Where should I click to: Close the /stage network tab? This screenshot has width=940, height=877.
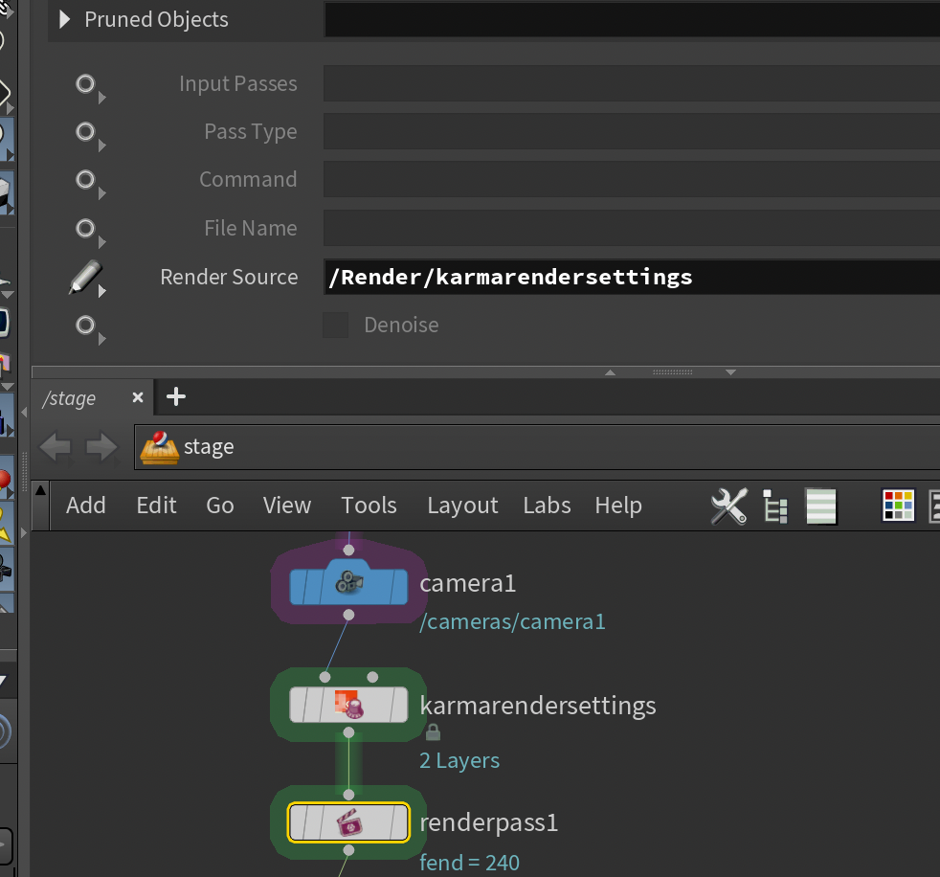click(x=138, y=397)
